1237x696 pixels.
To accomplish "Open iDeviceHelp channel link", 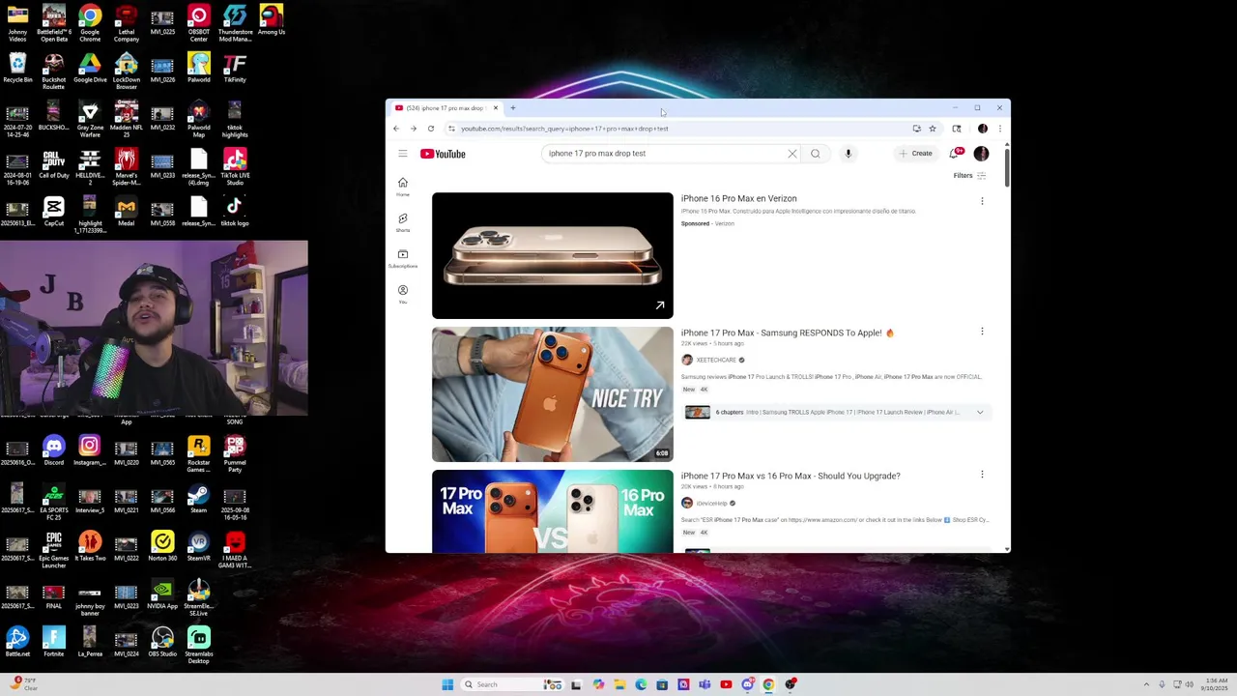I will point(711,503).
